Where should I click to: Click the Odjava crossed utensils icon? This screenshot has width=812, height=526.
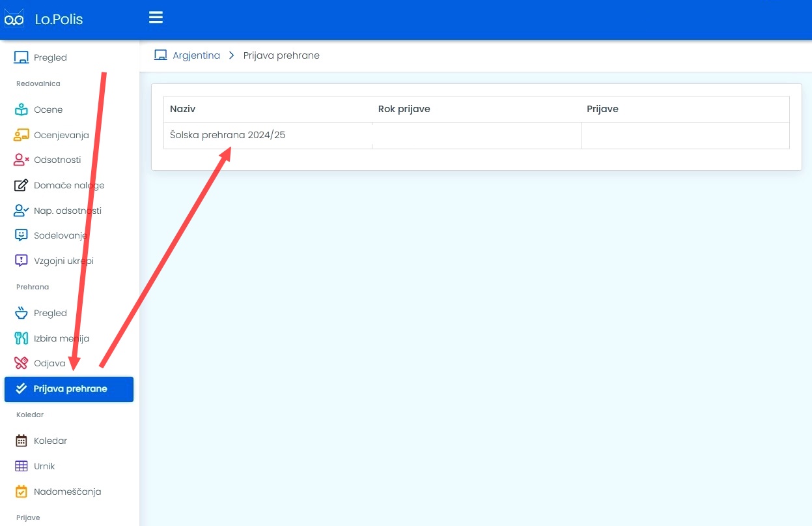21,363
